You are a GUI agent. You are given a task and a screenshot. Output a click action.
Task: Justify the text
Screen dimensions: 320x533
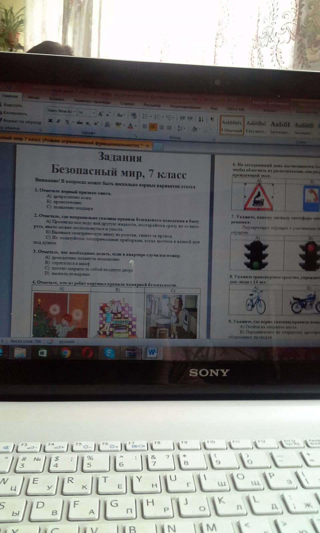click(169, 128)
